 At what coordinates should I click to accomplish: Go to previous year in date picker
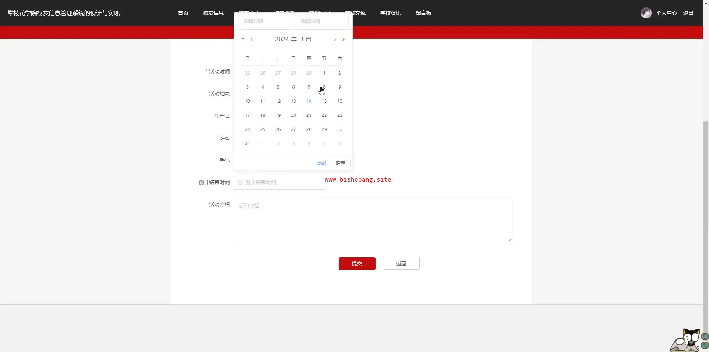coord(243,40)
